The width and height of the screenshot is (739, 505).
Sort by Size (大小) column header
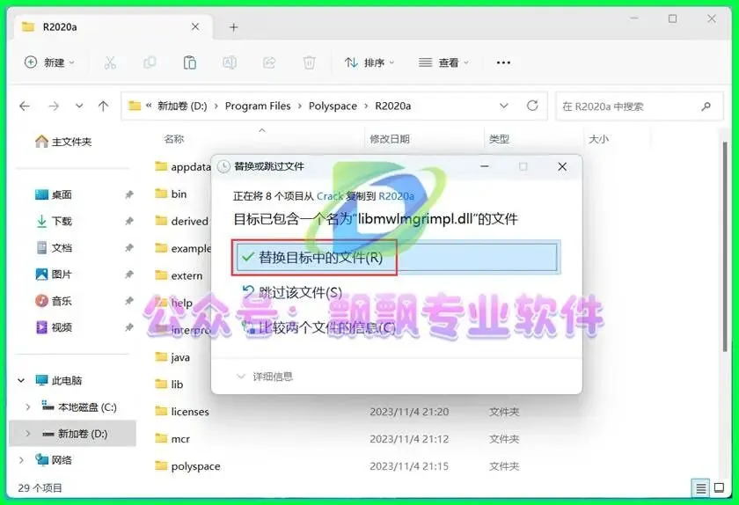[598, 139]
